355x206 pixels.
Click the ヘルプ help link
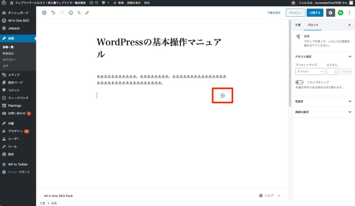pyautogui.click(x=266, y=196)
